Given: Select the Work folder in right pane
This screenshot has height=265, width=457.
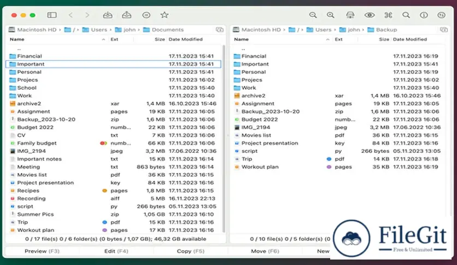Looking at the screenshot, I should pyautogui.click(x=338, y=88).
